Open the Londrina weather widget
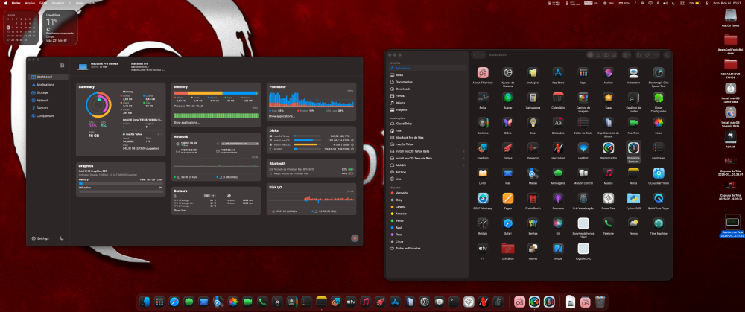745x312 pixels. coord(61,27)
